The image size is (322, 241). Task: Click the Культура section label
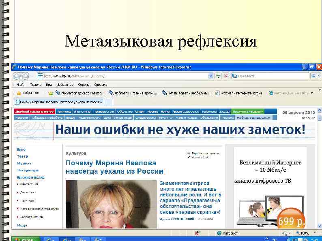tap(76, 154)
